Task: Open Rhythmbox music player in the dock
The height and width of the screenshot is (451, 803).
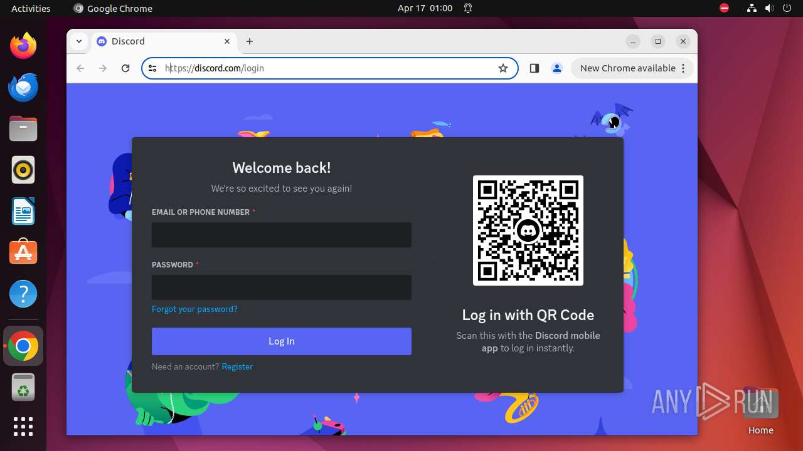Action: [x=23, y=170]
